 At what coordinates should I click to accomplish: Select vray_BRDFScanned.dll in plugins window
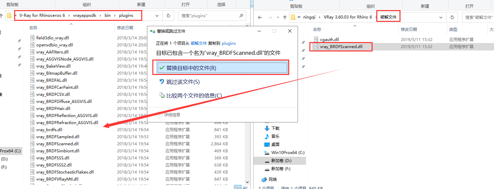[57, 144]
